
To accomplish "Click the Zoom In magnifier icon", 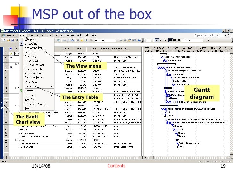I will point(121,40).
